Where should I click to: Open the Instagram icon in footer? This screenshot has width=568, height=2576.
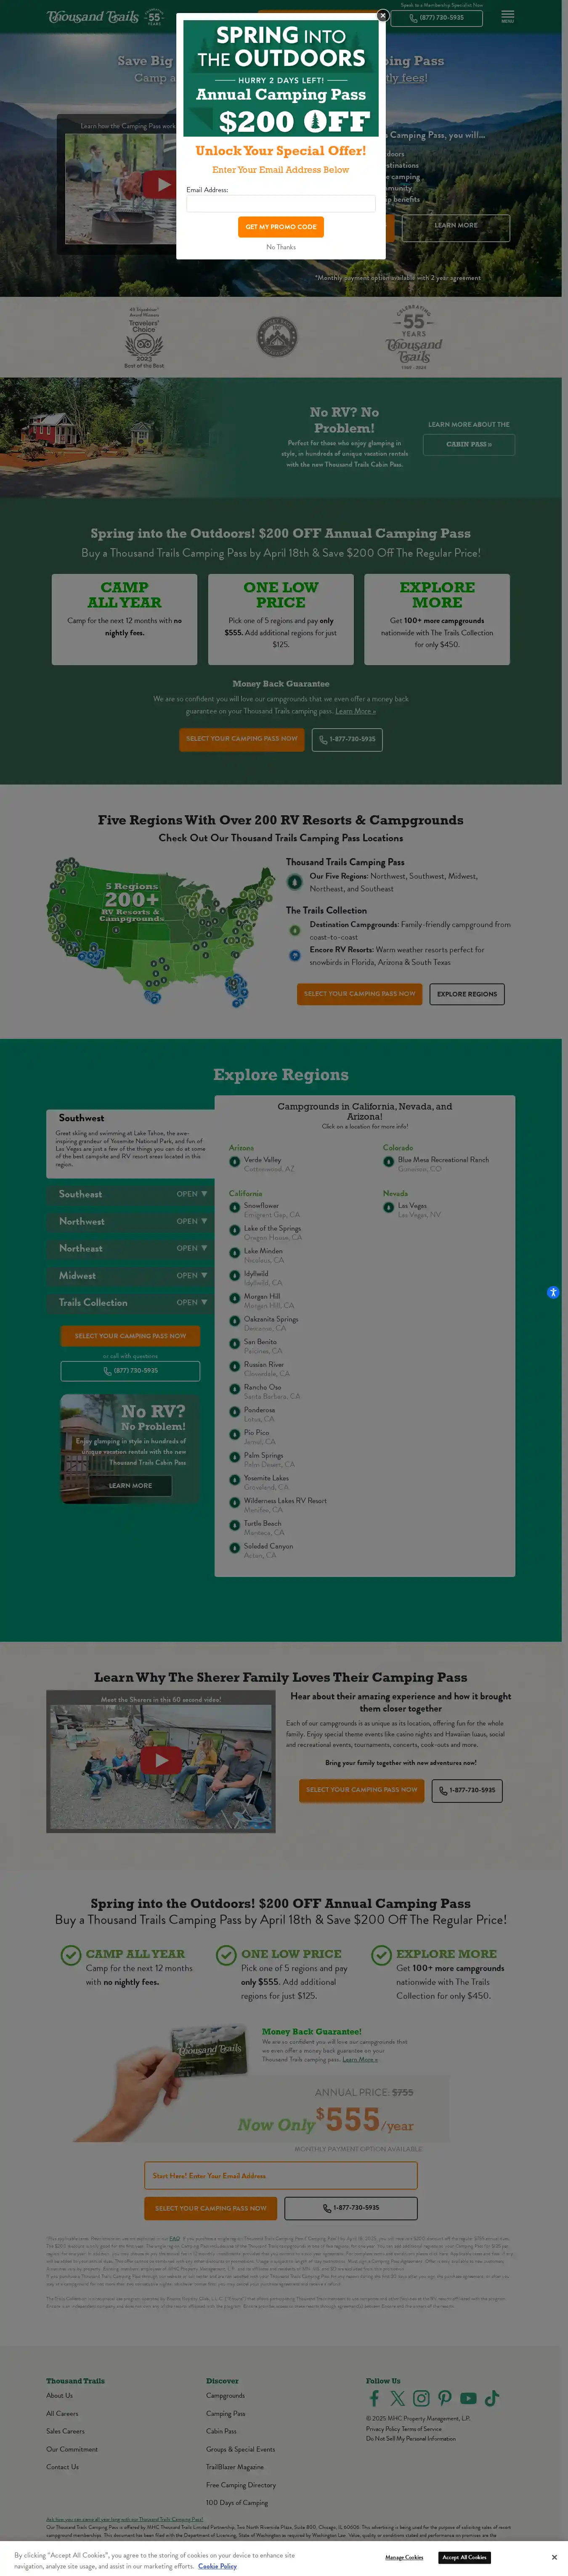pos(421,2398)
